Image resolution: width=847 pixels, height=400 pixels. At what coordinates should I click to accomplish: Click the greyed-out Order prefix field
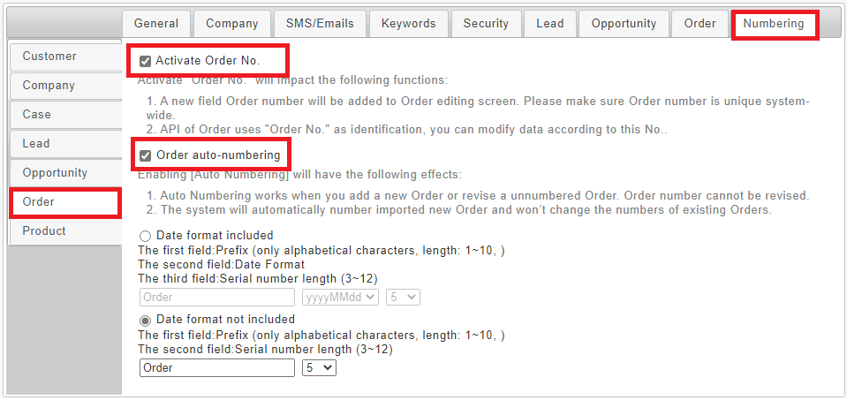[217, 298]
